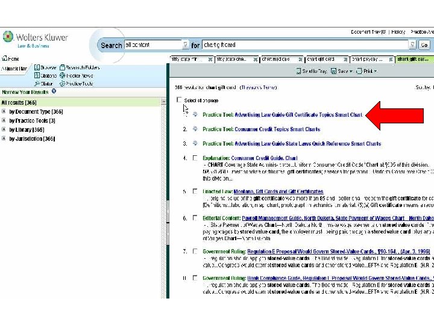Open Advertising Law Guide Gift Certificate Smart Chart
The height and width of the screenshot is (325, 434).
click(298, 114)
